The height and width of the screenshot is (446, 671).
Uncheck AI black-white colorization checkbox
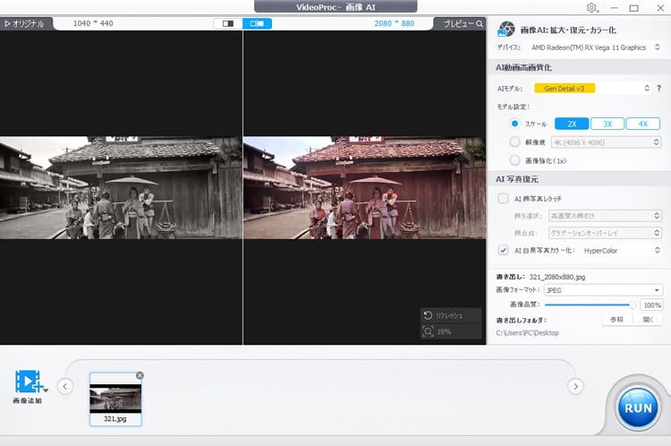(x=503, y=250)
